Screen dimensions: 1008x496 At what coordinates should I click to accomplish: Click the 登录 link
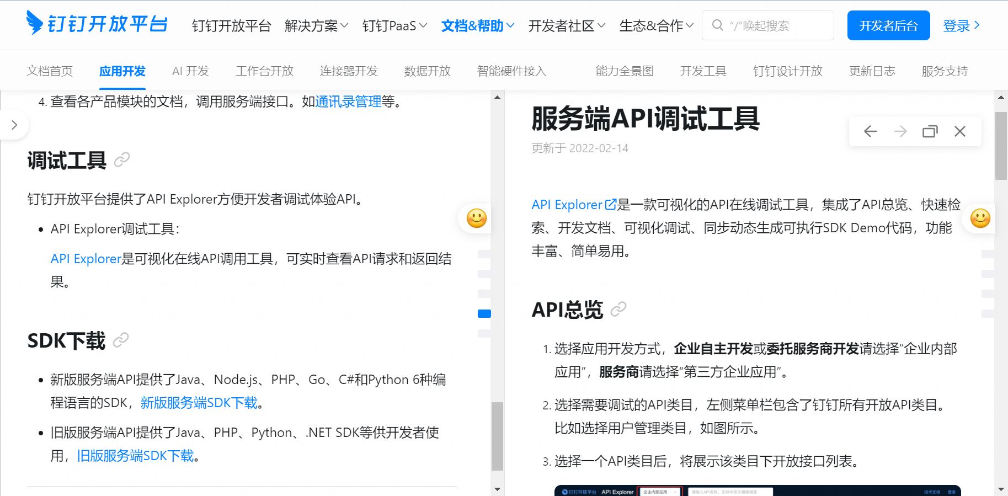pos(961,25)
